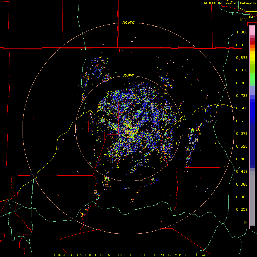The image size is (257, 257).
Task: Click the 0.733 color scale value
Action: pyautogui.click(x=242, y=96)
